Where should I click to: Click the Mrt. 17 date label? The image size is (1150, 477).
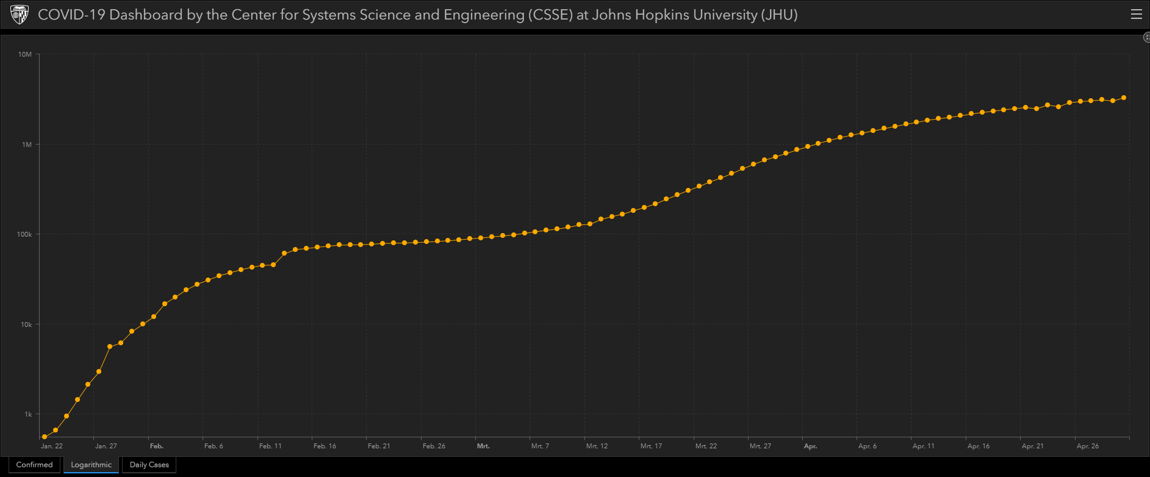coord(651,446)
